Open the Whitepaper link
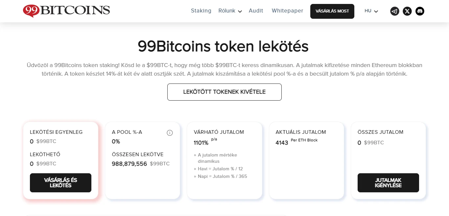The width and height of the screenshot is (449, 216). pos(287,11)
